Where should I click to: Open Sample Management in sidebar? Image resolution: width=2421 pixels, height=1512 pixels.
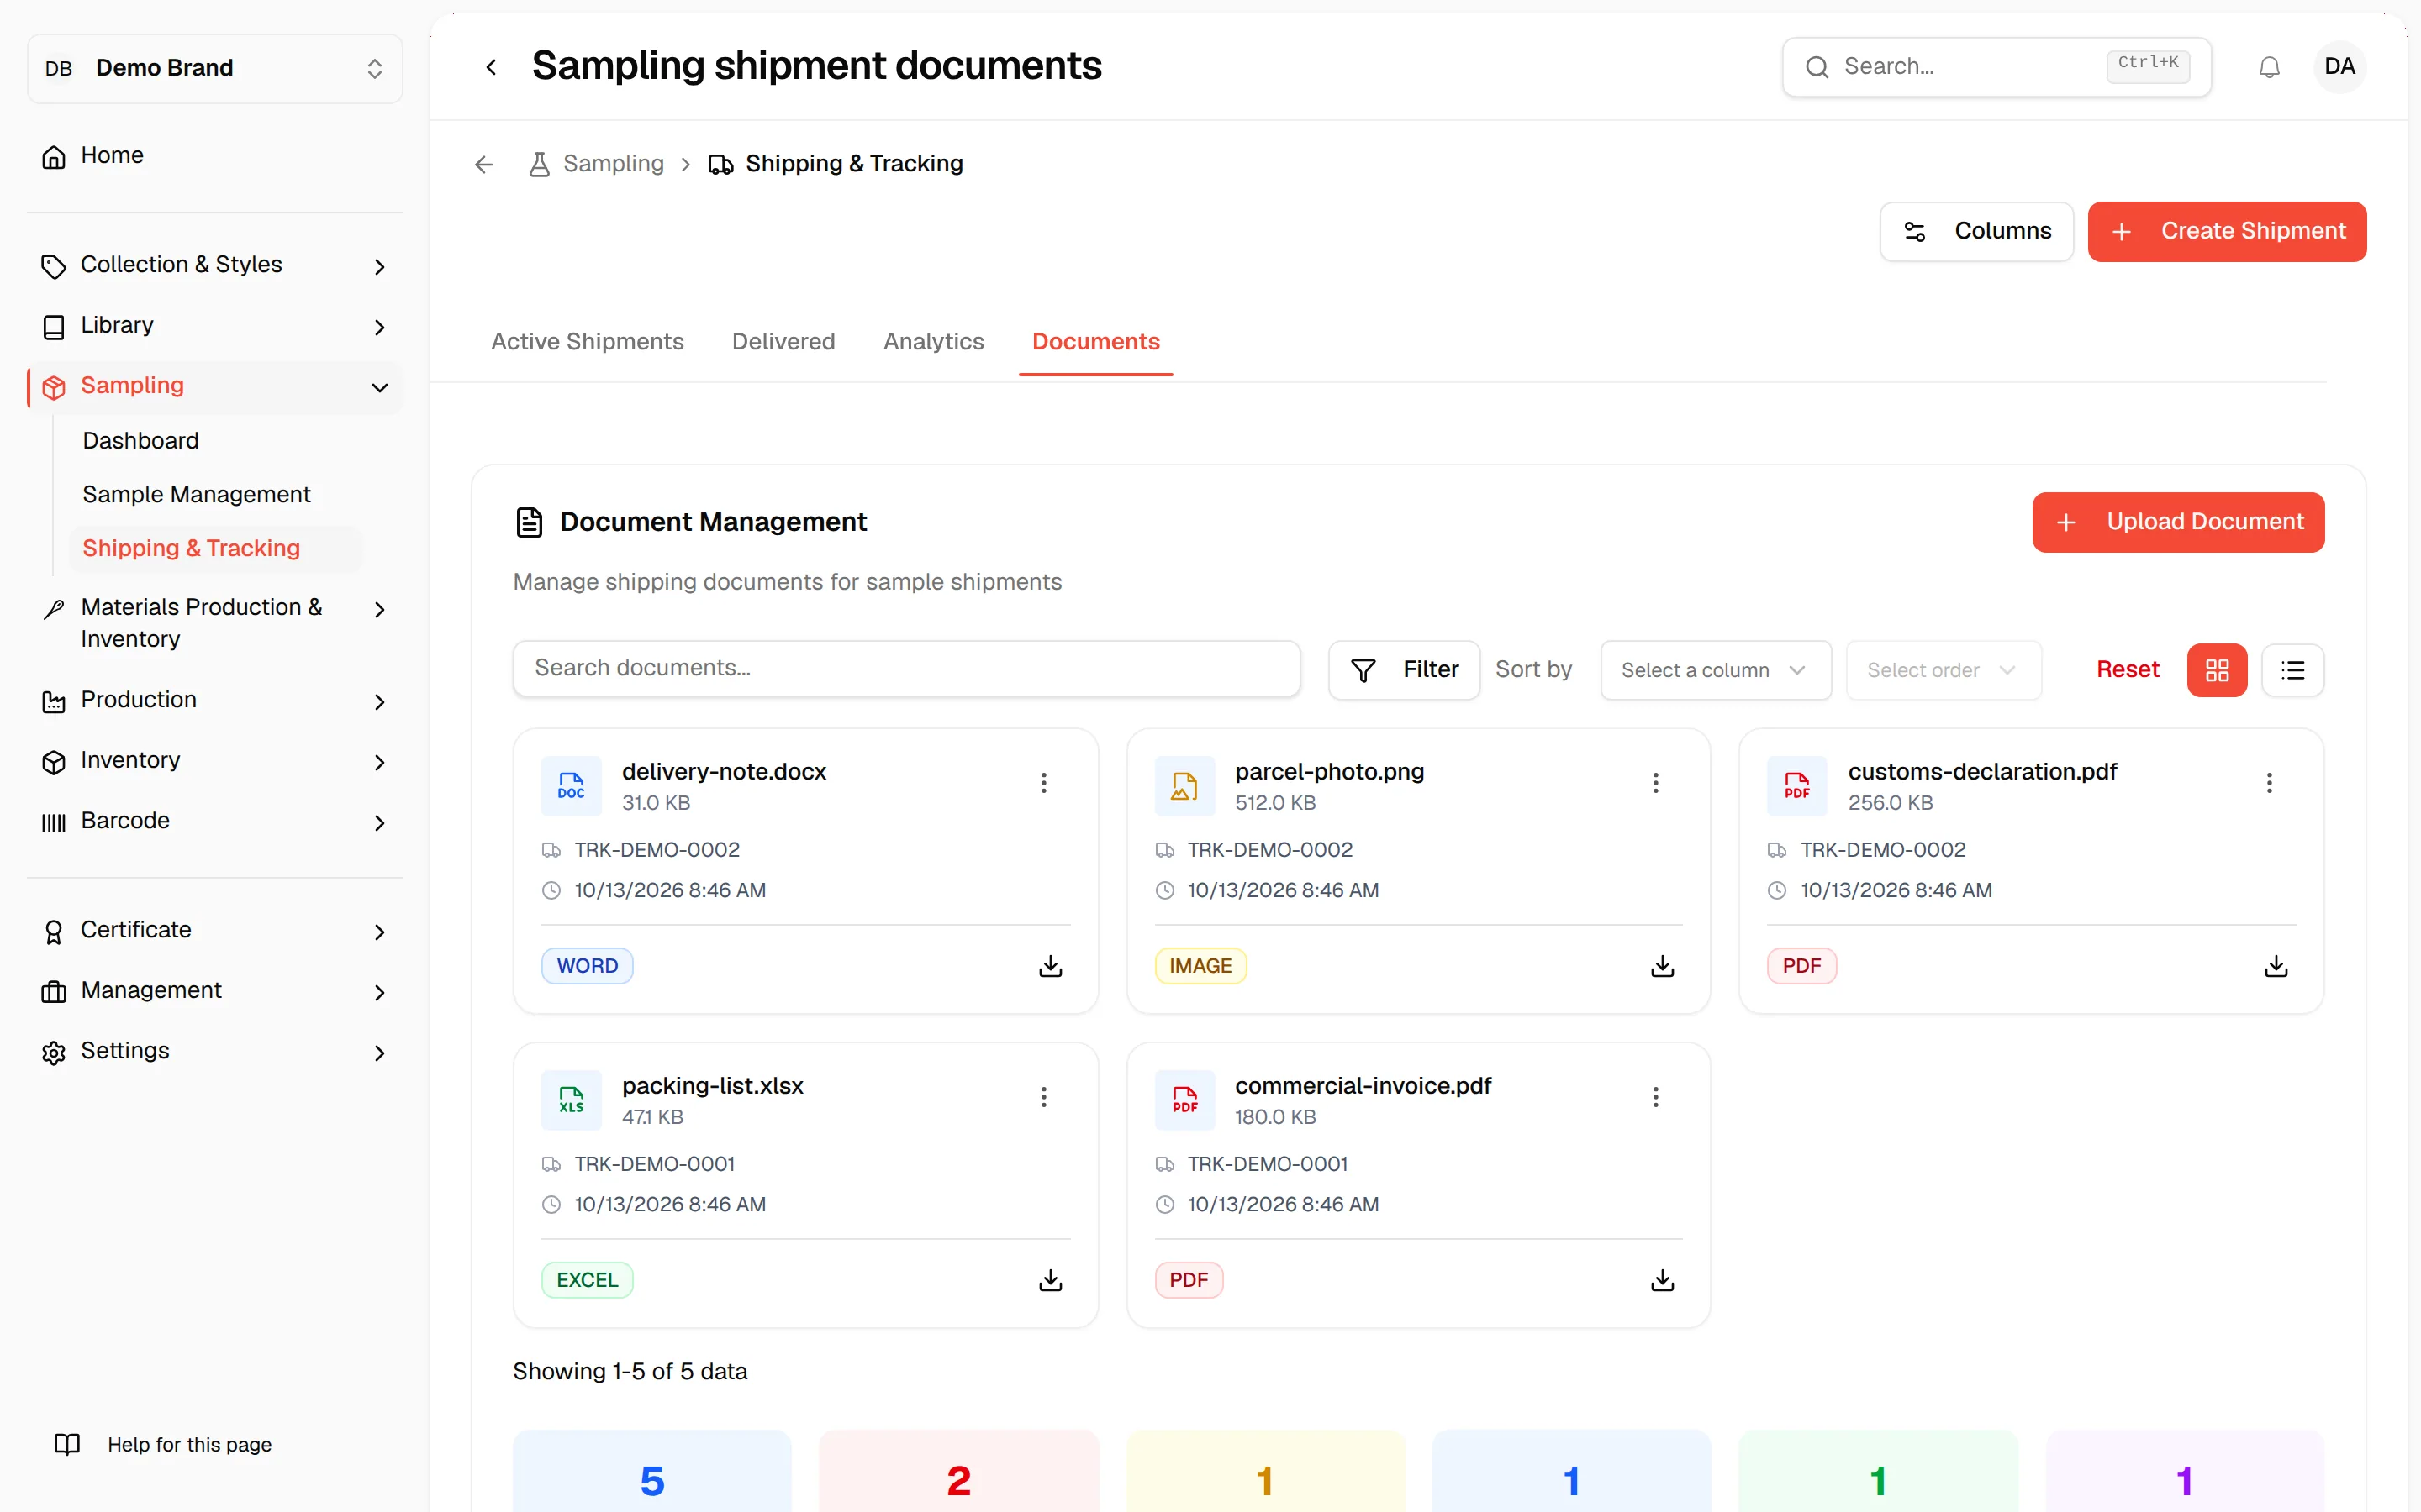(x=196, y=495)
